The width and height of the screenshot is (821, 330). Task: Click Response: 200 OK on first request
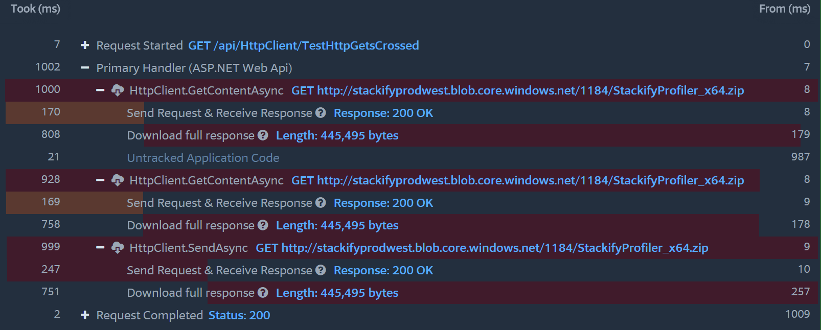point(383,113)
